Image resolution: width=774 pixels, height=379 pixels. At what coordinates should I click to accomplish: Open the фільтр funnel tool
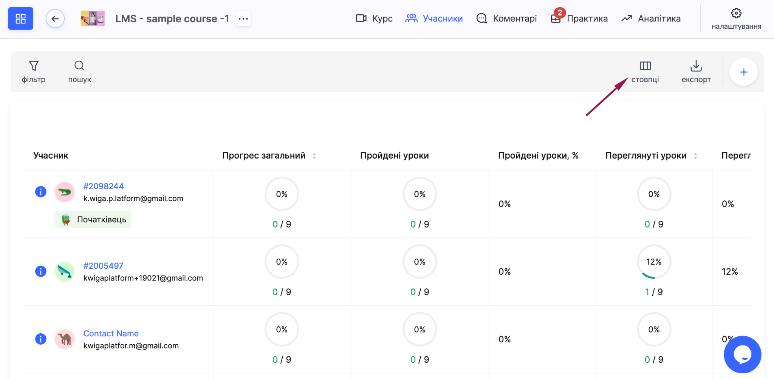[34, 72]
